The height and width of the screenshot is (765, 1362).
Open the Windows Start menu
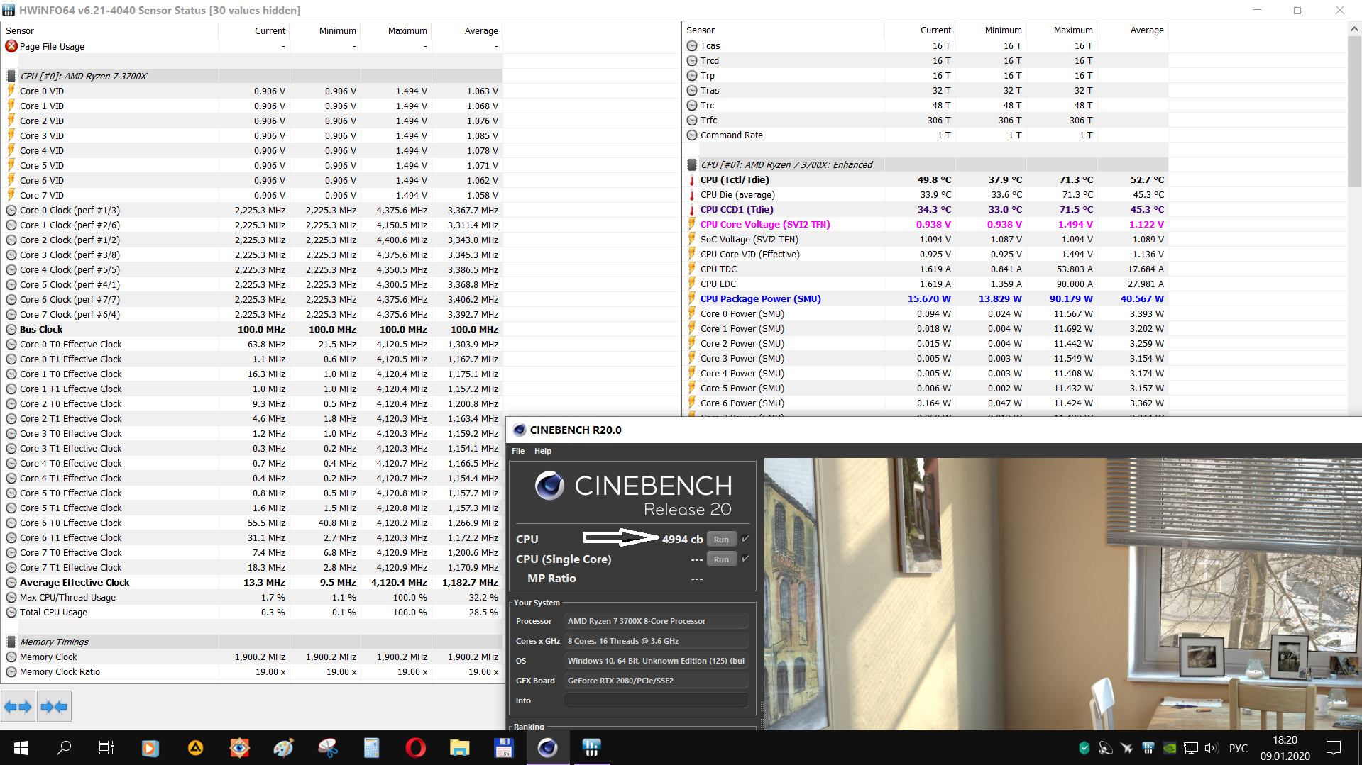point(21,748)
